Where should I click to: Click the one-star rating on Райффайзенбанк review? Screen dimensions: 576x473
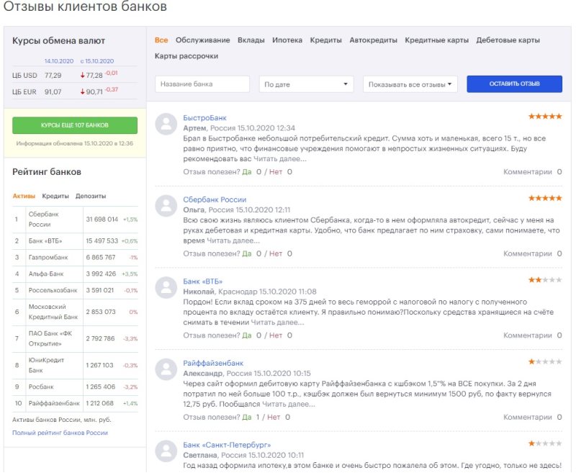[545, 361]
